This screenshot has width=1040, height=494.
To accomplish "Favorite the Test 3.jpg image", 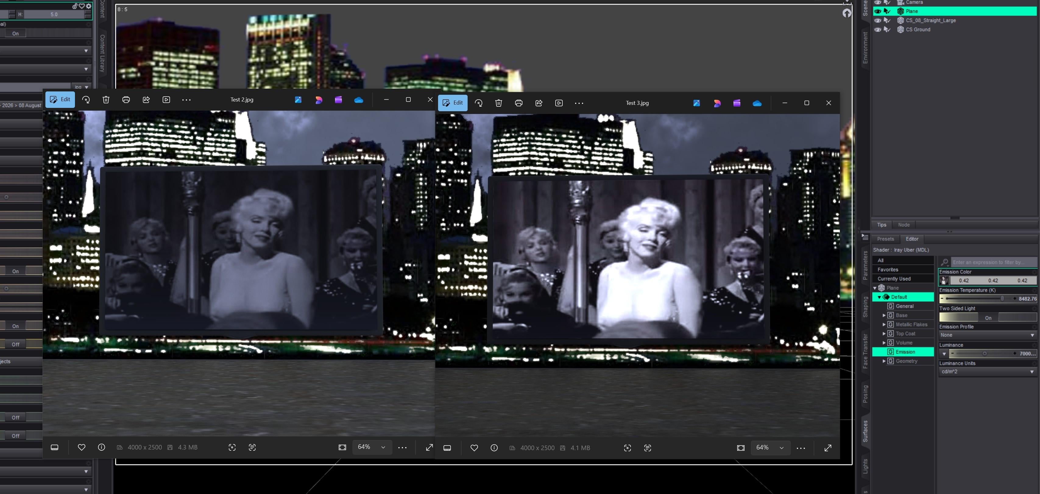I will [474, 448].
